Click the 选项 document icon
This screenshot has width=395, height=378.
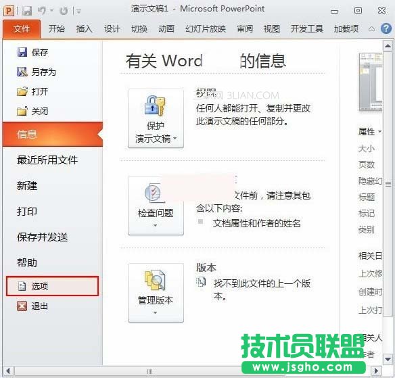point(22,286)
